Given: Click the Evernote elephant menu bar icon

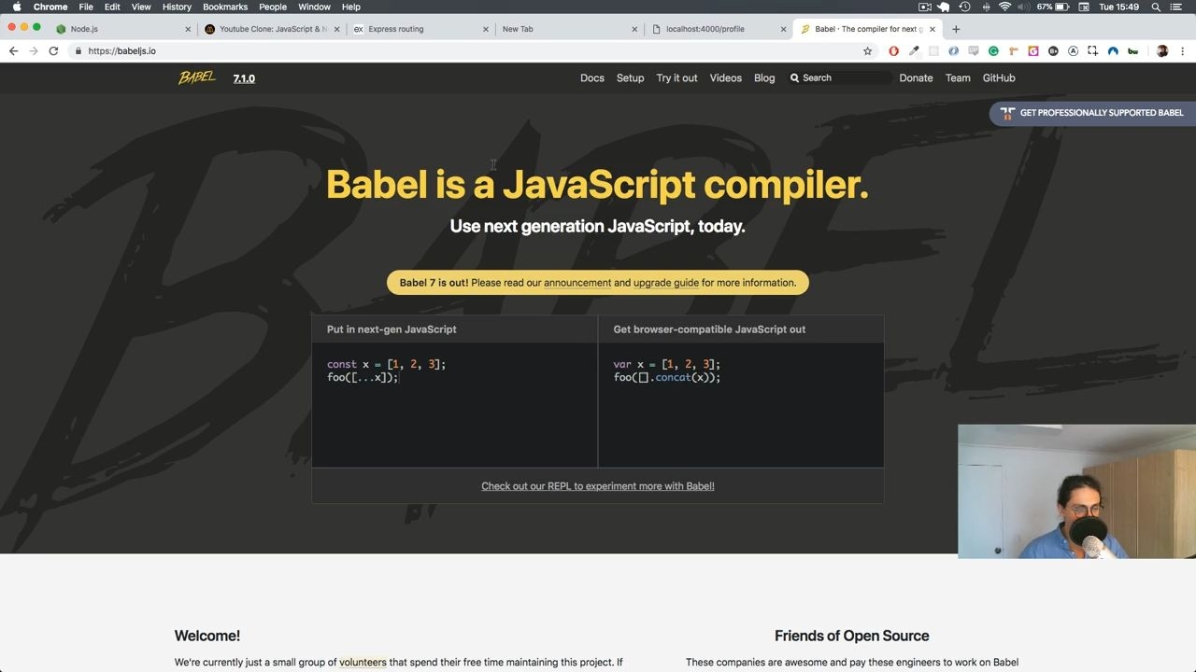Looking at the screenshot, I should coord(944,7).
